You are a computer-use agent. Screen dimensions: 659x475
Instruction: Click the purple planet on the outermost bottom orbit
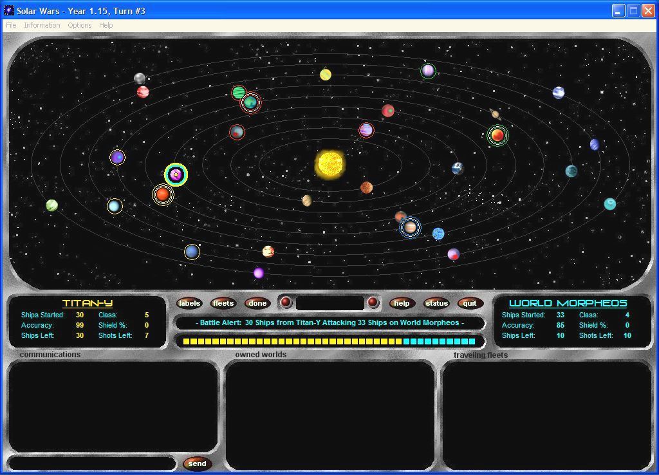click(x=258, y=273)
